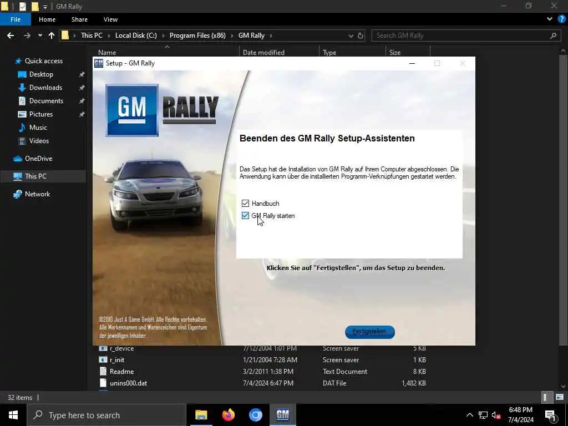
Task: Collapse the ribbon with the chevron
Action: 550,19
